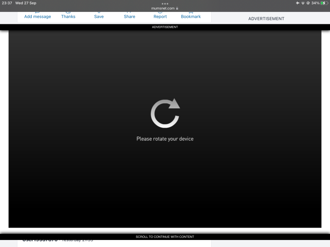Click the Save icon above its label

(99, 12)
